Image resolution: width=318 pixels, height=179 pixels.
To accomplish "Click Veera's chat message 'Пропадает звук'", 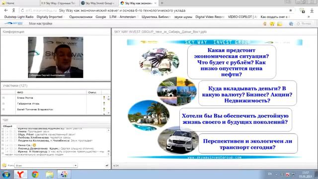I will point(33,131).
